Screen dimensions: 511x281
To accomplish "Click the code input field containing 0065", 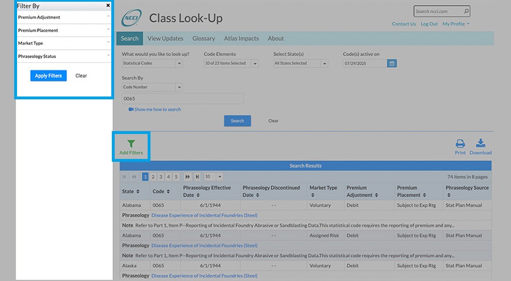I will coord(183,98).
